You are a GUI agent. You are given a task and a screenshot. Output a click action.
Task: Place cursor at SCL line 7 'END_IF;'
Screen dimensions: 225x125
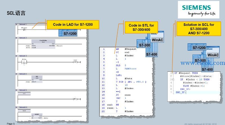[181, 92]
